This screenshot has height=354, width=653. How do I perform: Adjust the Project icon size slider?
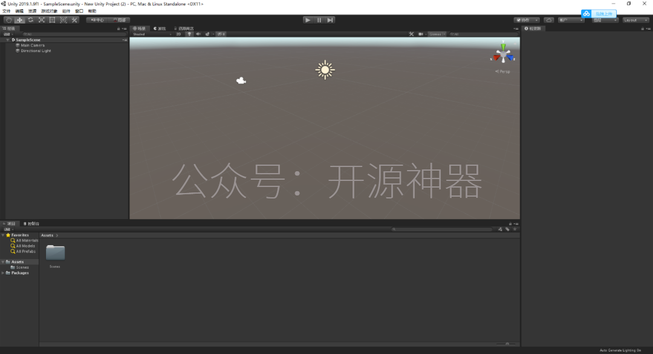tap(507, 344)
